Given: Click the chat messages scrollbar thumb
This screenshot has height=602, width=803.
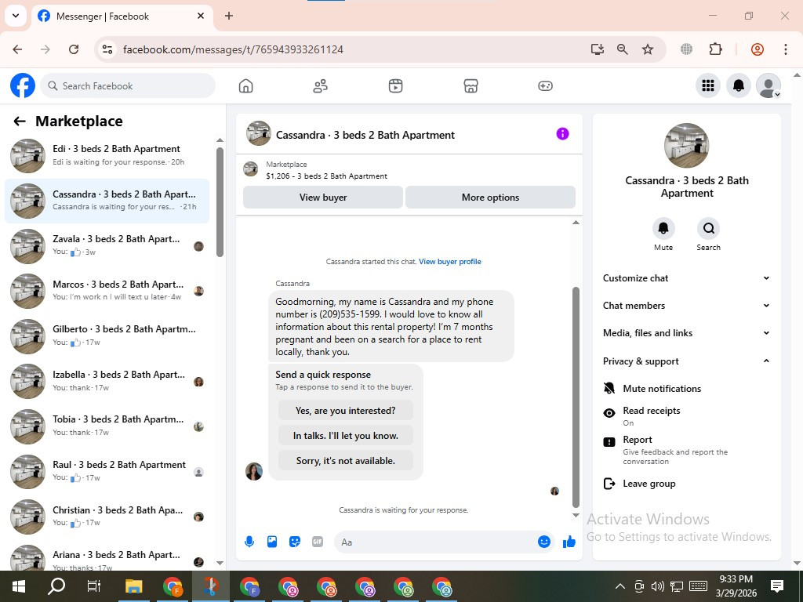Looking at the screenshot, I should click(576, 397).
